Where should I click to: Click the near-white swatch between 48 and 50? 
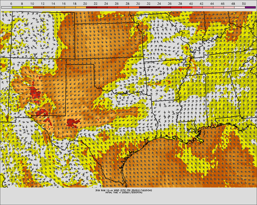click(240, 7)
